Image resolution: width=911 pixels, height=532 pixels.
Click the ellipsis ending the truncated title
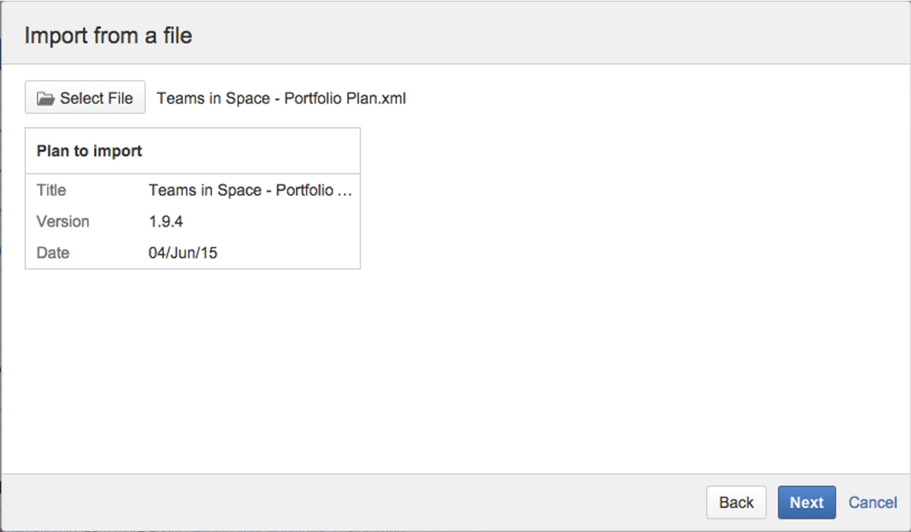(345, 192)
